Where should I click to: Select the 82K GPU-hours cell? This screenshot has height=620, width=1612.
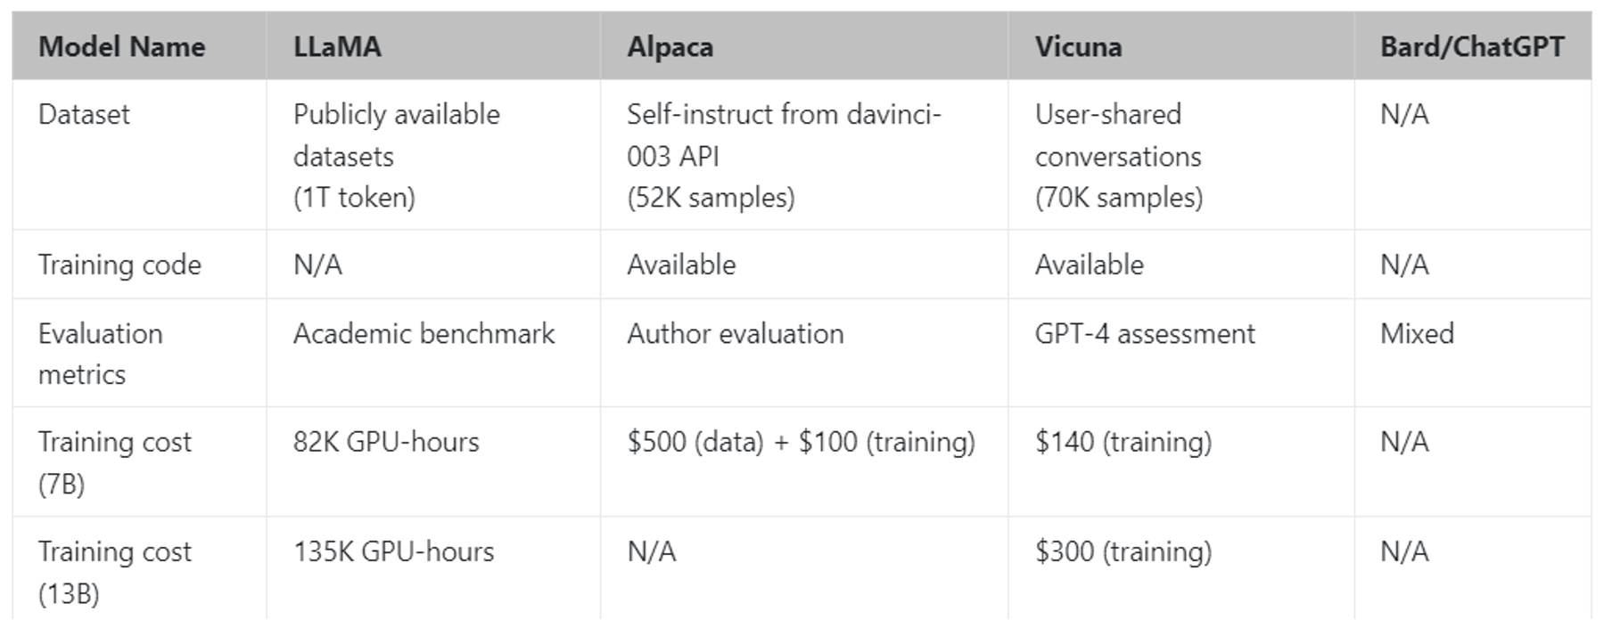coord(386,442)
